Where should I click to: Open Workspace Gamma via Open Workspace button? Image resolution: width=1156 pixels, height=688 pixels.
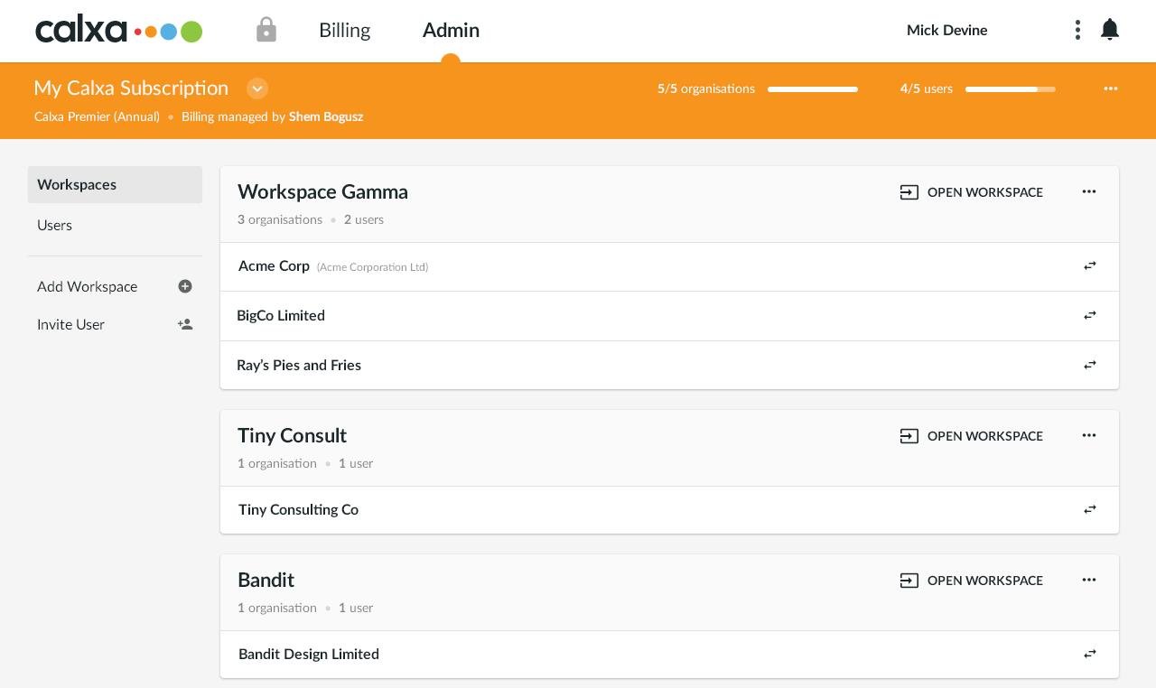(972, 192)
